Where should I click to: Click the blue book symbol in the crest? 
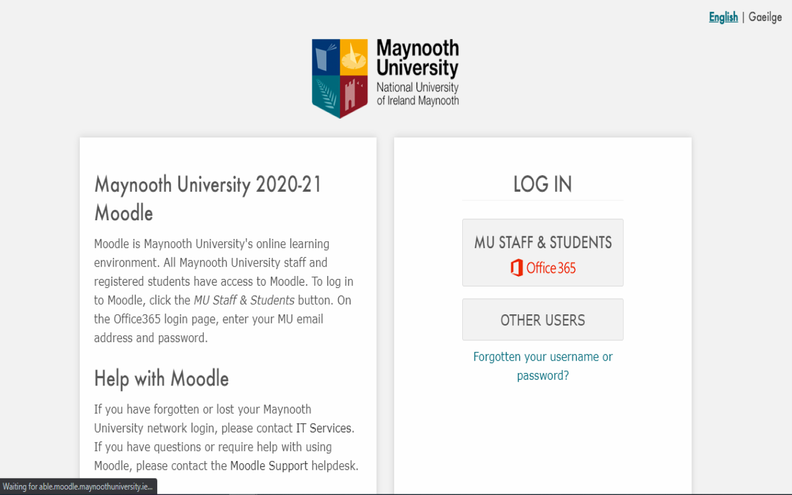[x=324, y=57]
